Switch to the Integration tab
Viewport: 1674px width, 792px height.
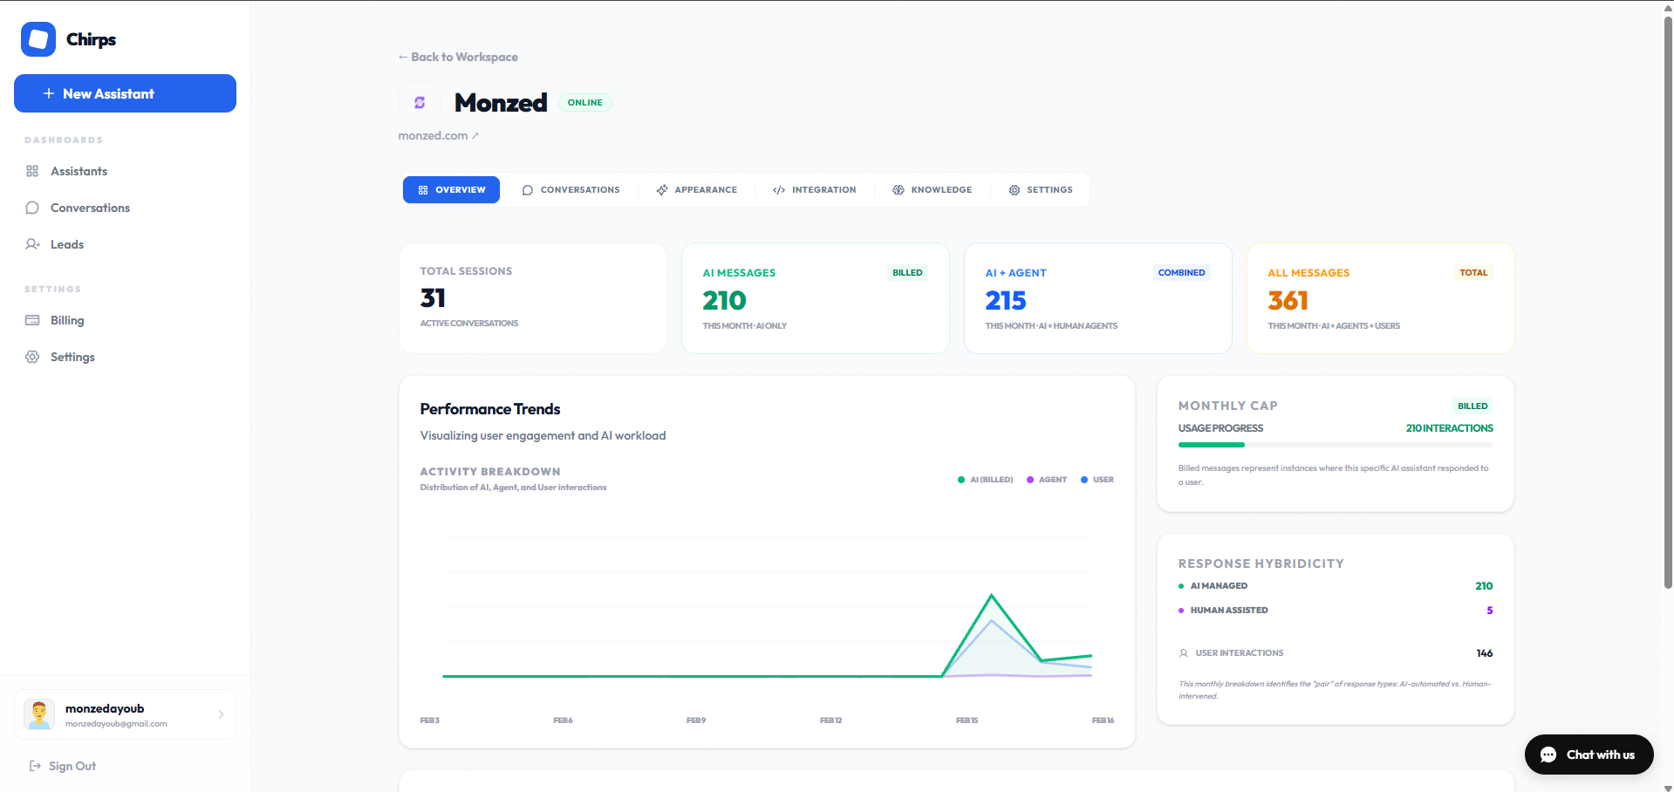coord(814,189)
